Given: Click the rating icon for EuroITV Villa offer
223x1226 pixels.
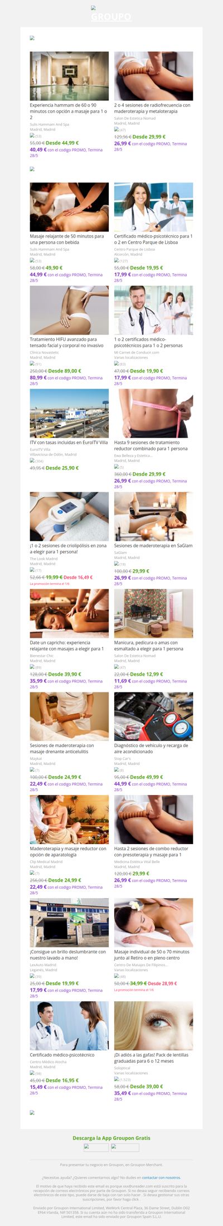Looking at the screenshot, I should (x=32, y=461).
